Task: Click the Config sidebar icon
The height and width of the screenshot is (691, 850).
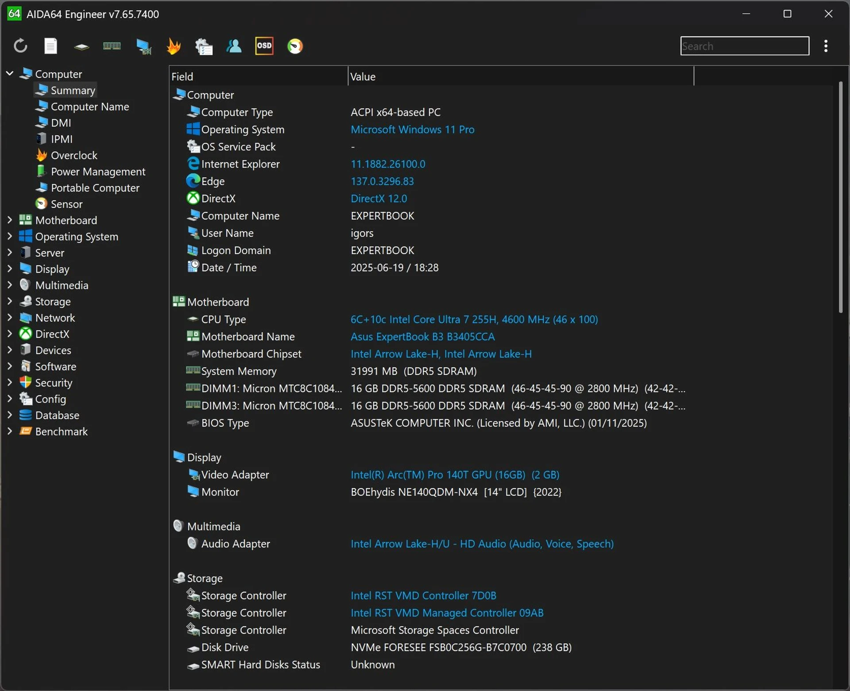Action: click(26, 399)
